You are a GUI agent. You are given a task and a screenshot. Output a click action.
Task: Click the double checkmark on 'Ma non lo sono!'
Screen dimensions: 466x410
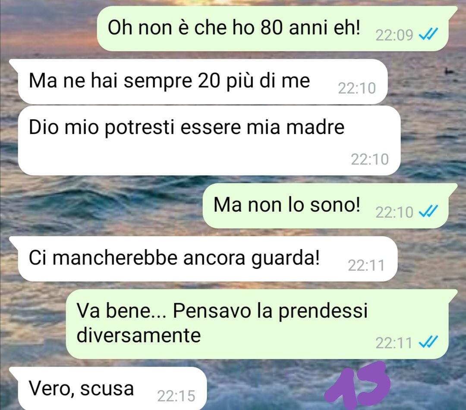(428, 211)
